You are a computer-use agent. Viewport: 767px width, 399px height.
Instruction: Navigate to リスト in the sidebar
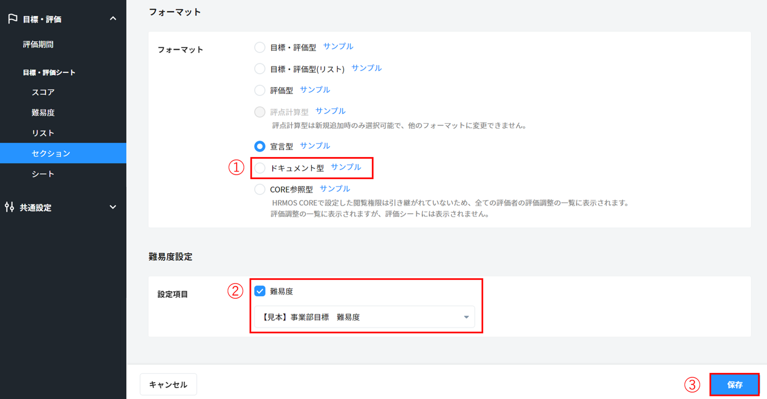point(43,133)
